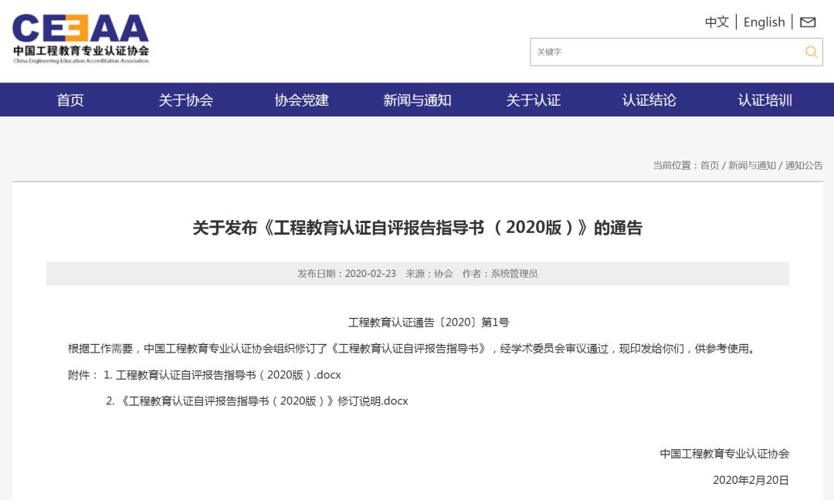Click 工程教育认证通告〔2020〕第1号 line
The width and height of the screenshot is (834, 500).
429,322
